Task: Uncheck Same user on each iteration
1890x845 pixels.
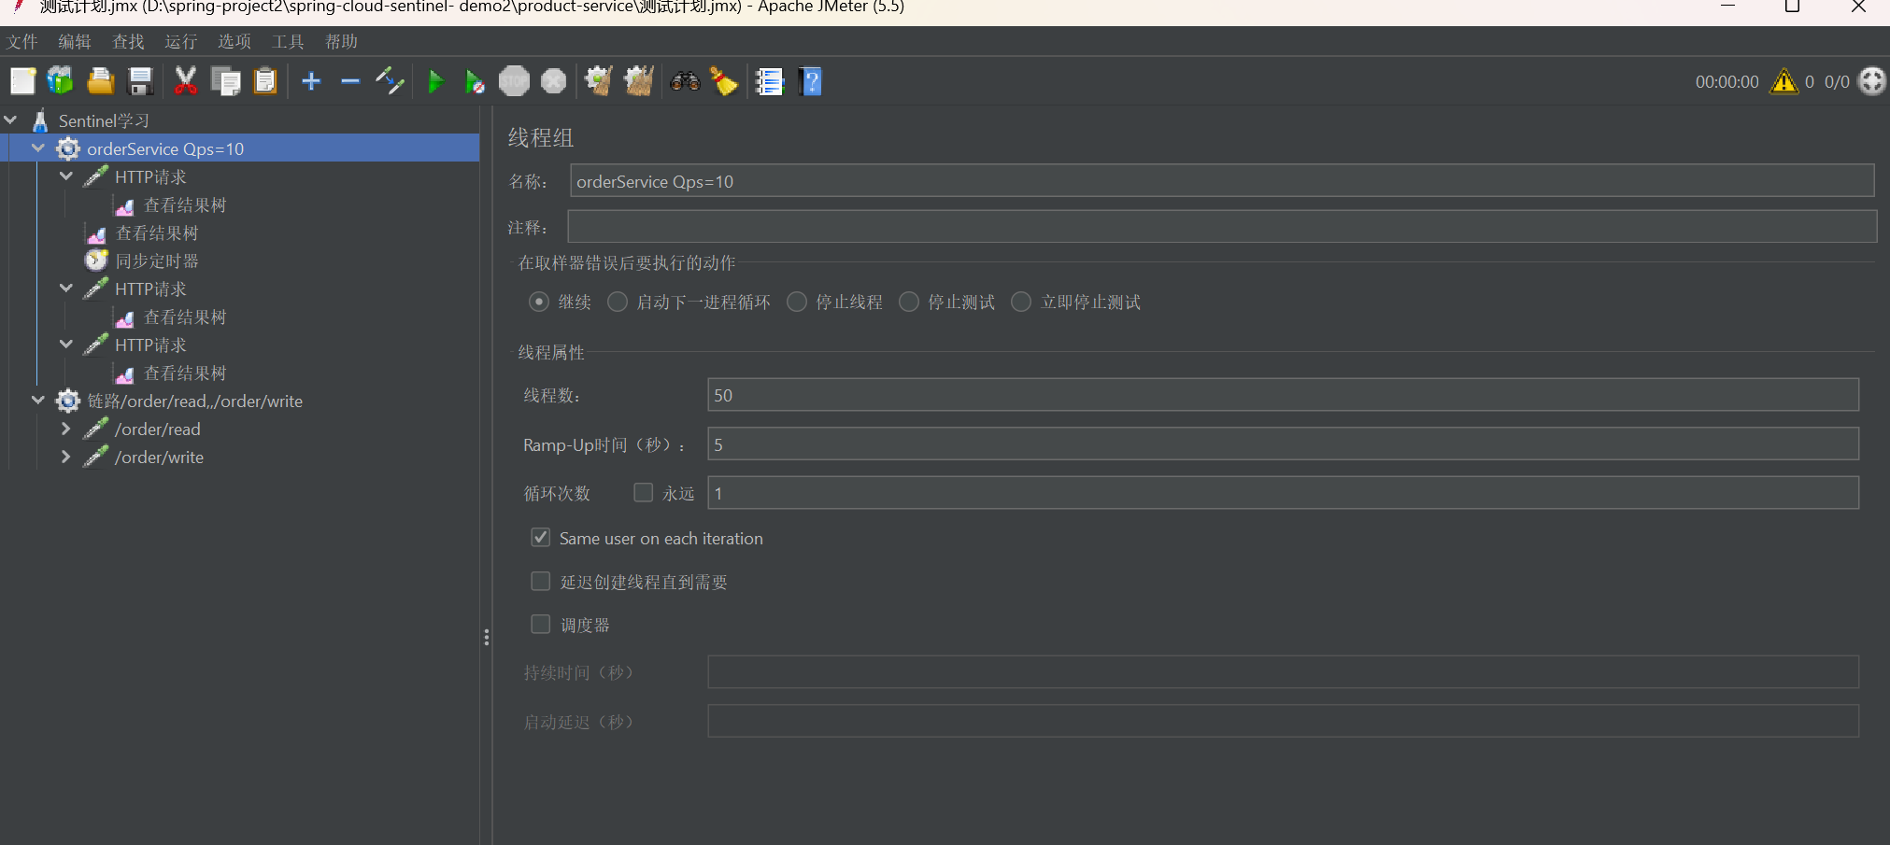Action: tap(541, 538)
